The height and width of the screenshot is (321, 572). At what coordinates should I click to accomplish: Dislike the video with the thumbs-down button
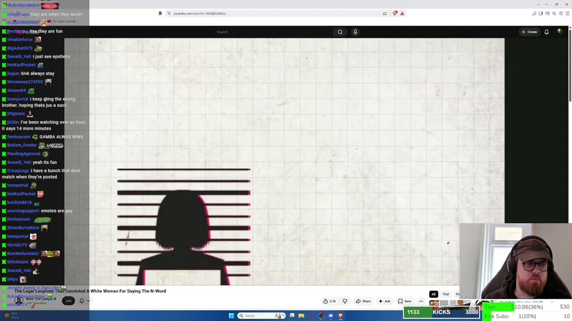point(345,301)
